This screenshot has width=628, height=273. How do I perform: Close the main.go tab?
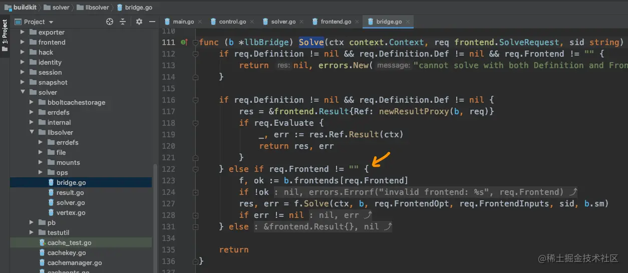pos(200,22)
